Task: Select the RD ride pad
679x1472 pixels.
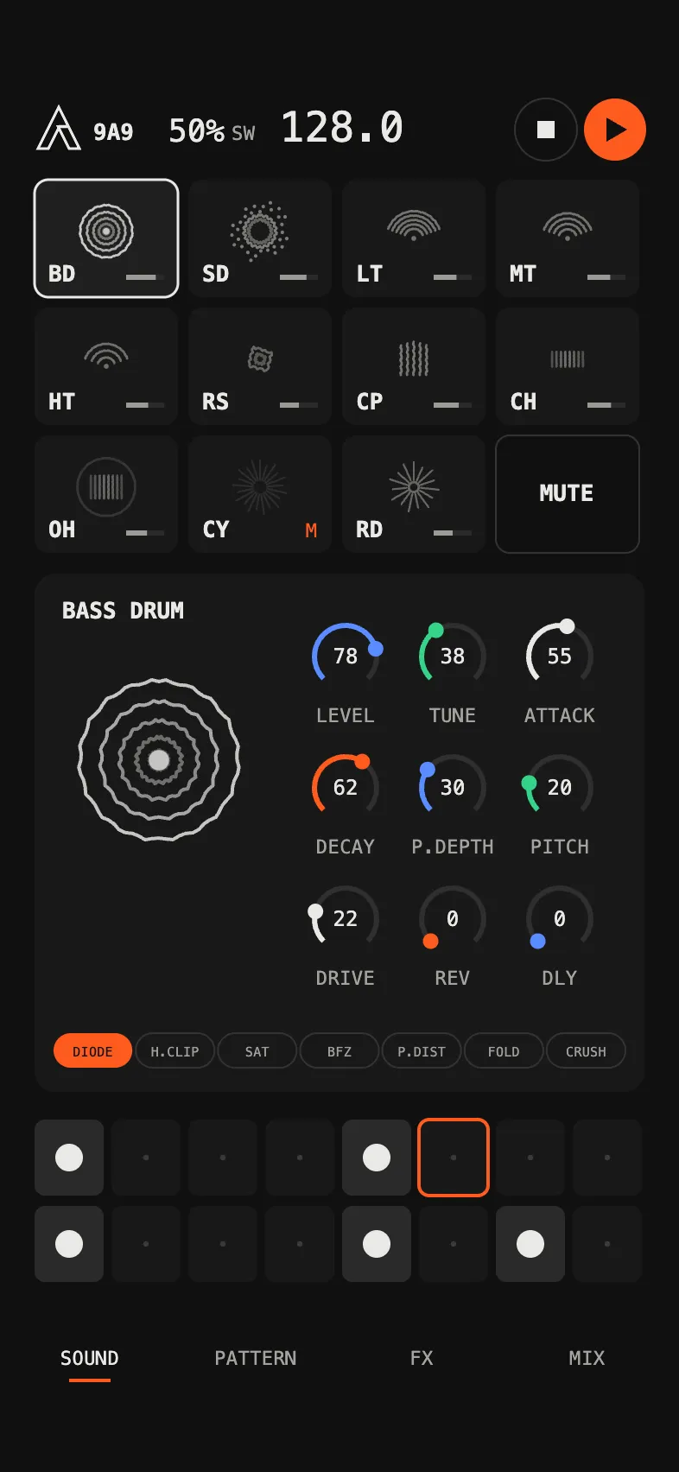Action: [414, 494]
